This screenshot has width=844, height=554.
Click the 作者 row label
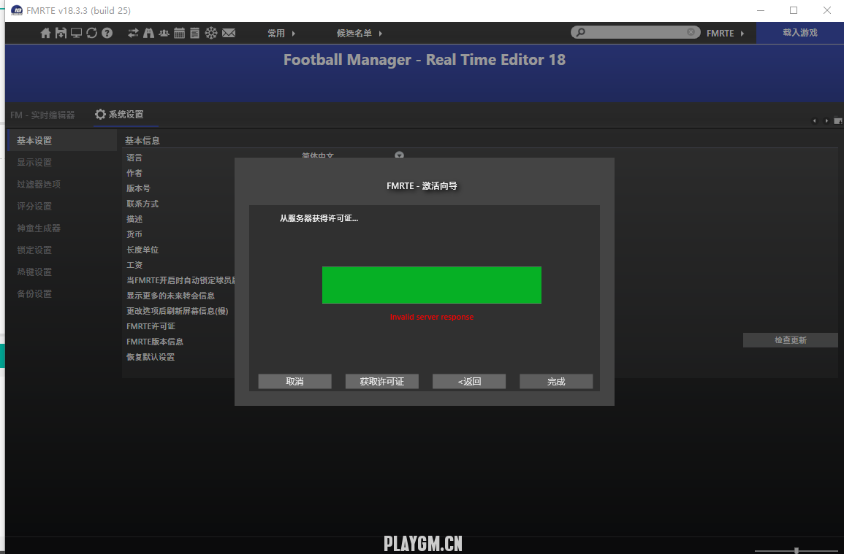(x=134, y=173)
